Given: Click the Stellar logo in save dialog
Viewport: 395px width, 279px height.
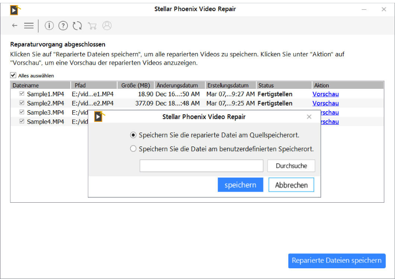Looking at the screenshot, I should point(99,117).
